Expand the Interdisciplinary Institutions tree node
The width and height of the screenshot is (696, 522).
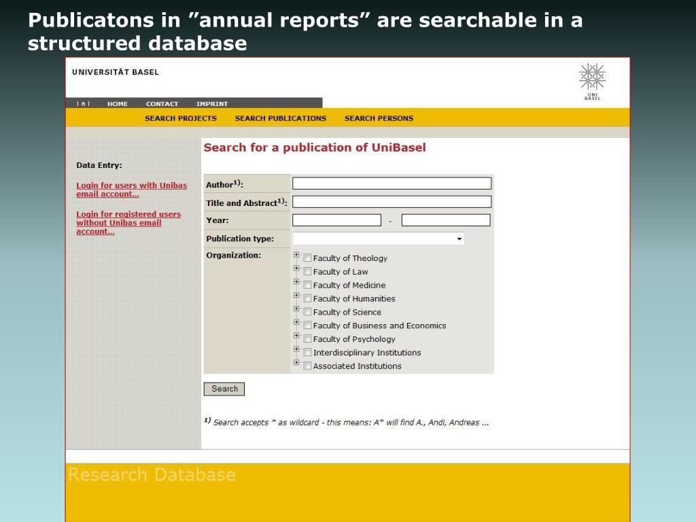[x=296, y=349]
